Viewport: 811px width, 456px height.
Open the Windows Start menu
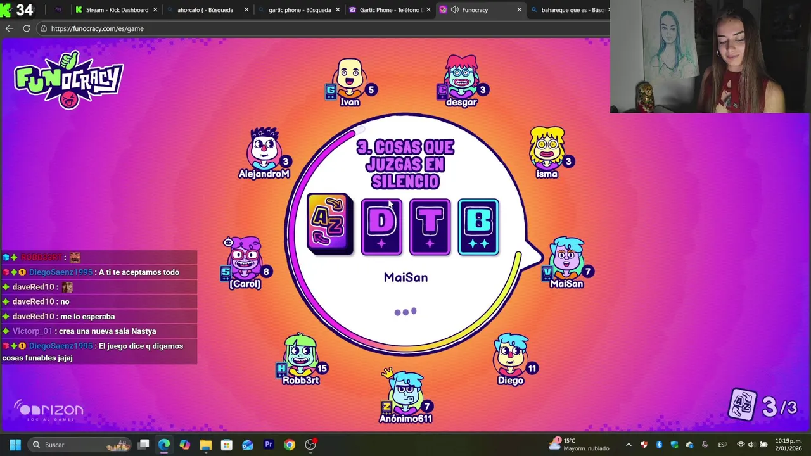pos(15,445)
